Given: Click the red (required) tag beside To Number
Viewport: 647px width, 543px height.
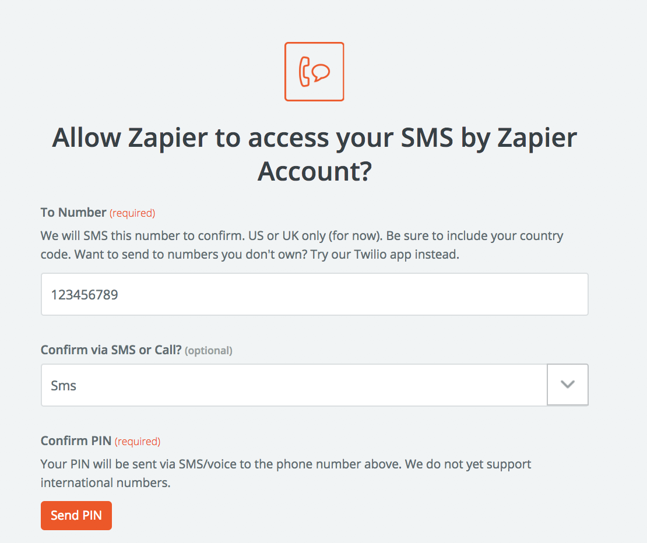Looking at the screenshot, I should 132,213.
